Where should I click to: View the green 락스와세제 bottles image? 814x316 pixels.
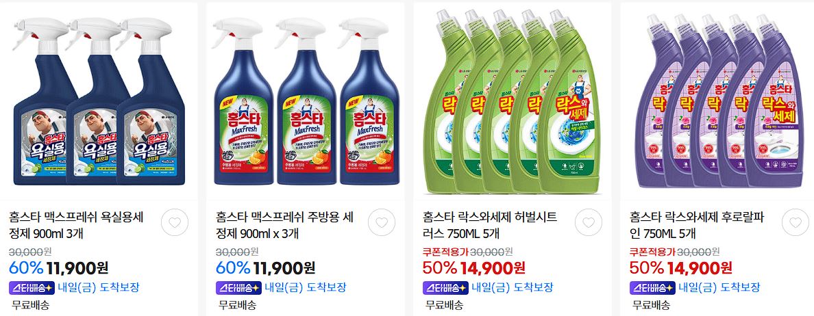[x=513, y=101]
